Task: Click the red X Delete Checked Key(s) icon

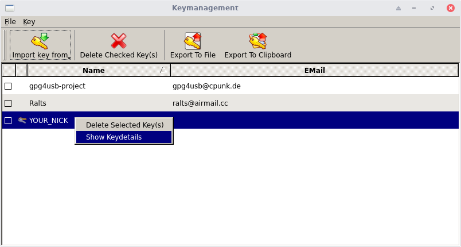Action: click(x=119, y=41)
